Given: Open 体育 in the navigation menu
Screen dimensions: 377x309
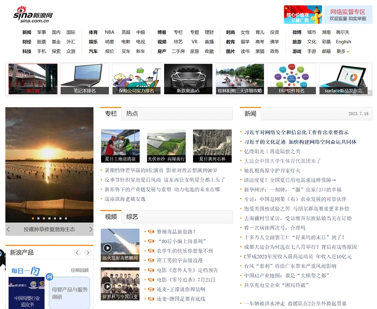Looking at the screenshot, I should coord(93,32).
